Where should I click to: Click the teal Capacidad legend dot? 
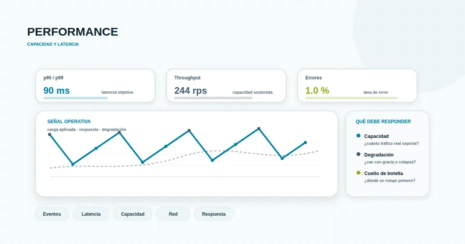[x=358, y=136]
